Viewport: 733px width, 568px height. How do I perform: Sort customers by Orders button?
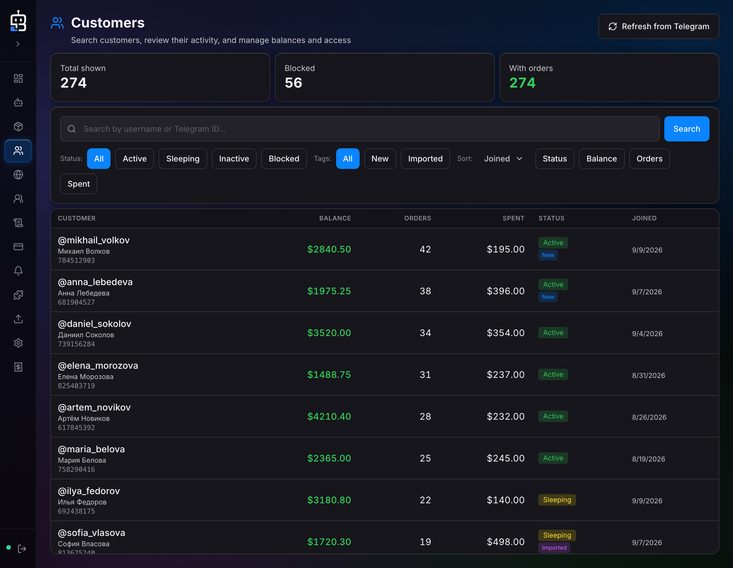pos(649,159)
